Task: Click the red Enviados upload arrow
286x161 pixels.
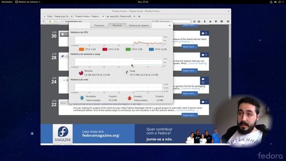Action: pos(130,98)
